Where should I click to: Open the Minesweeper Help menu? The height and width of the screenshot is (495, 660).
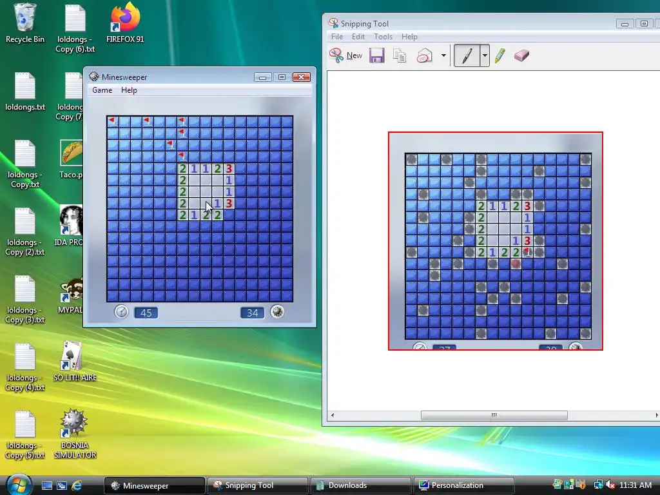click(129, 90)
